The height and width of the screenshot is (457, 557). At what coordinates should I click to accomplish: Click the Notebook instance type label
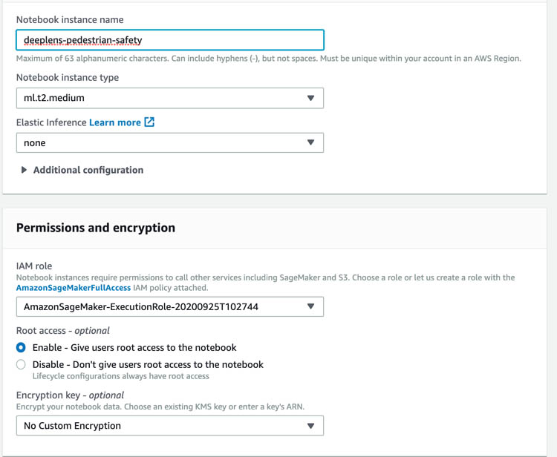[68, 77]
